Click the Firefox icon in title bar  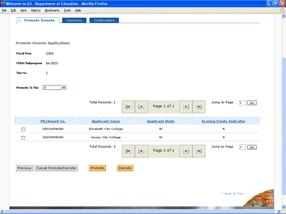[x=3, y=3]
